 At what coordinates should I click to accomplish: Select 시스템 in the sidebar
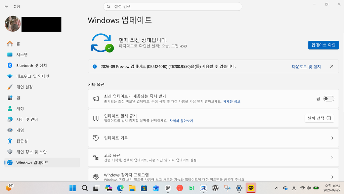pyautogui.click(x=42, y=55)
